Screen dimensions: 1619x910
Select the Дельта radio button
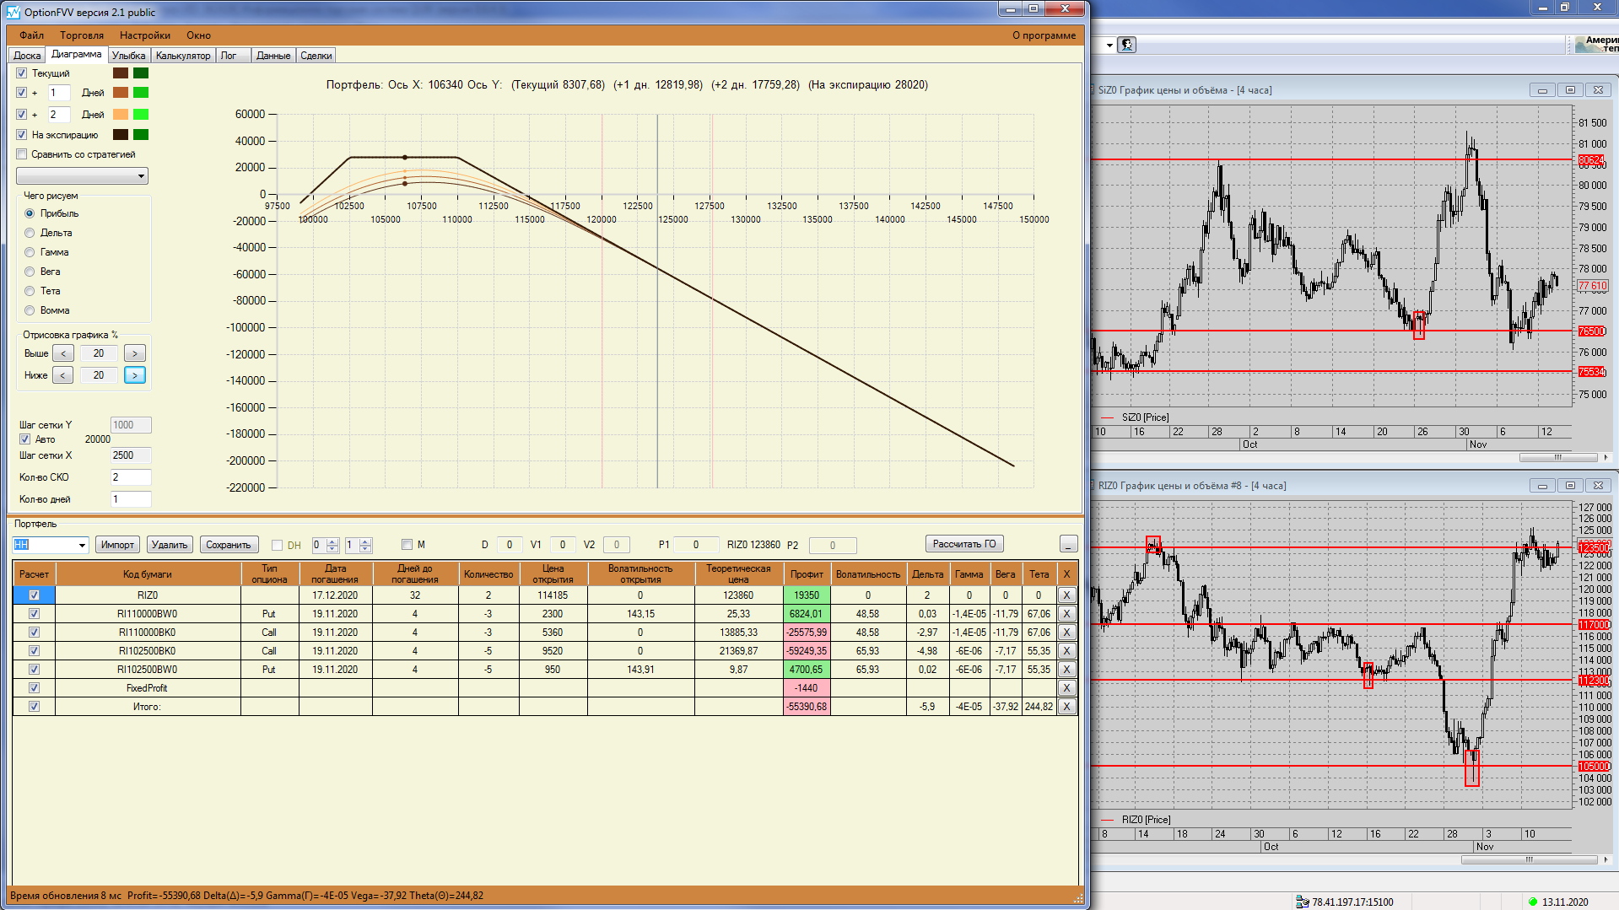click(30, 233)
